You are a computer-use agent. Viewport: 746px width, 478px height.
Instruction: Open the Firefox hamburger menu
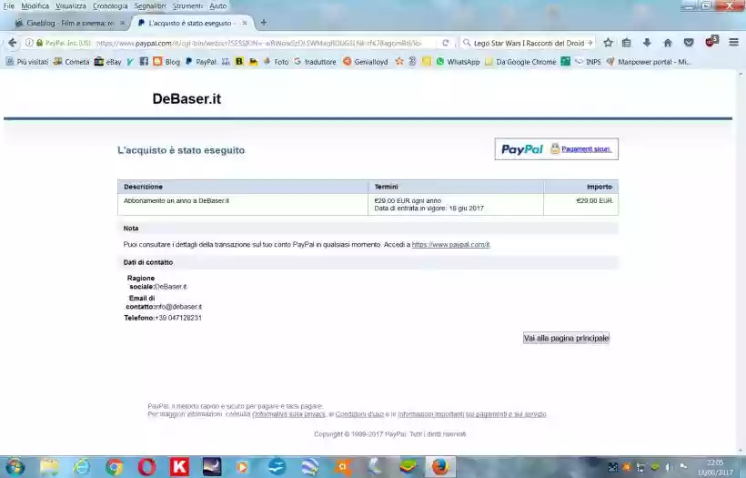[733, 43]
